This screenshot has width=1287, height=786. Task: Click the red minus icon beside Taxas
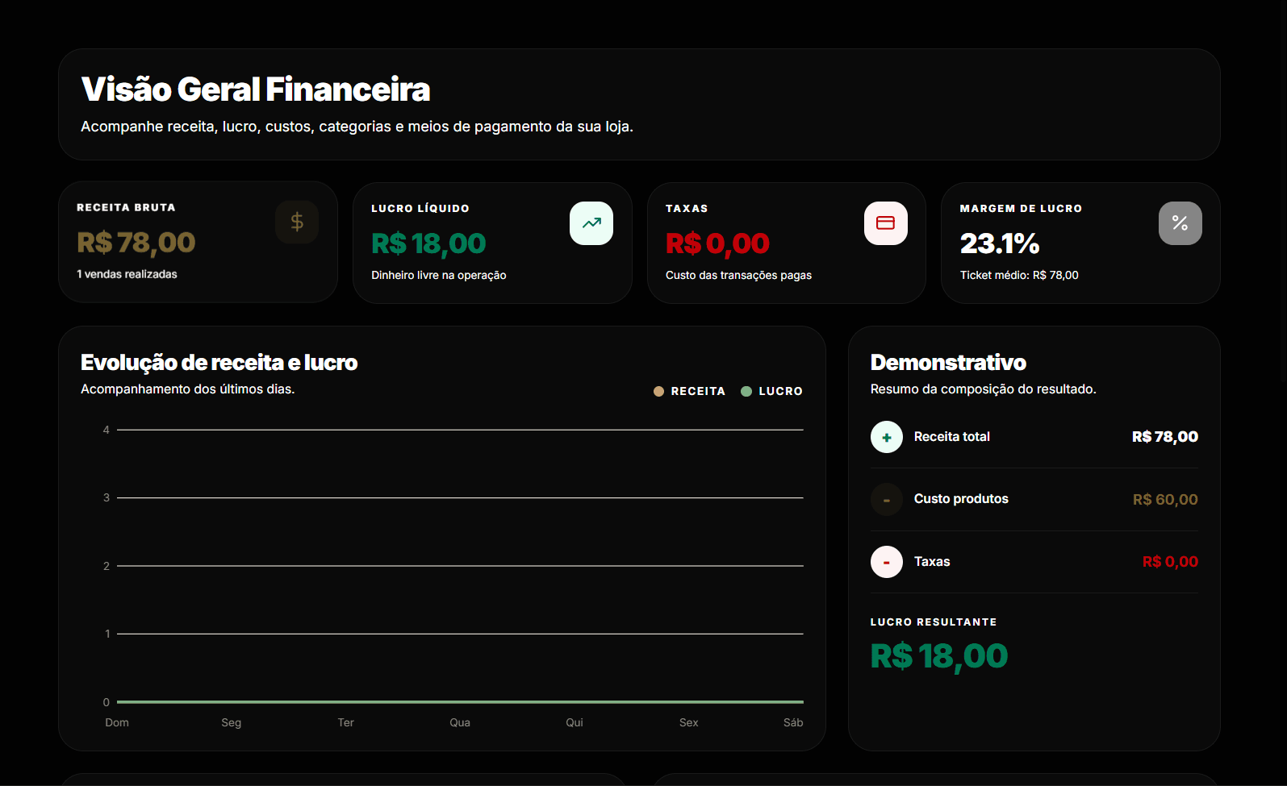[x=886, y=562]
